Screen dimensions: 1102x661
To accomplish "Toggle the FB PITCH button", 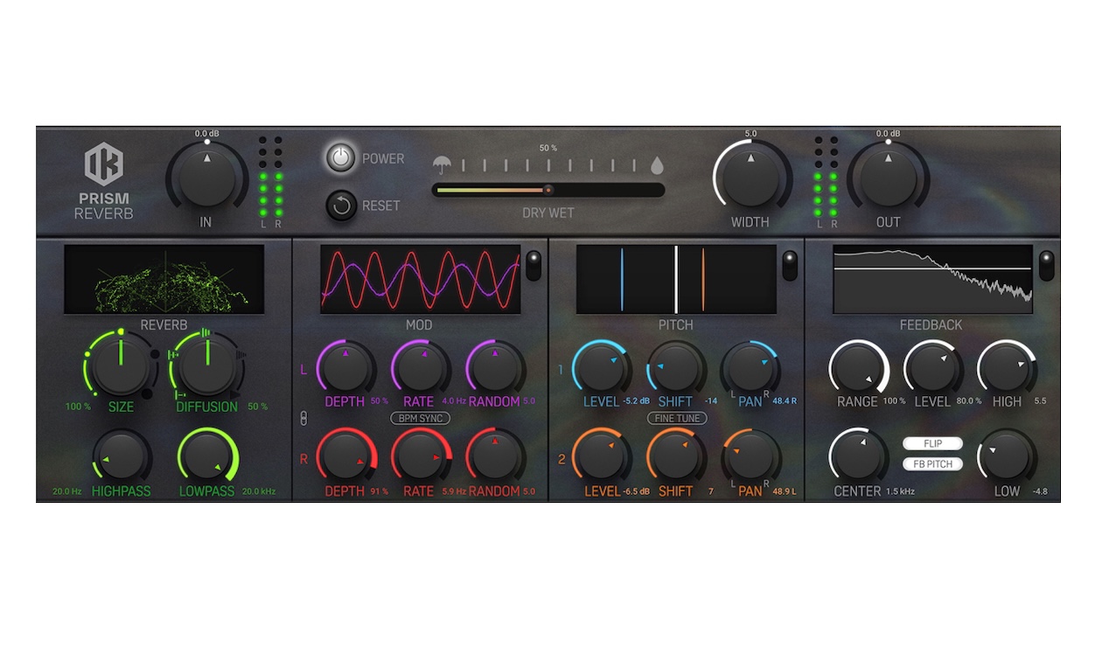I will pyautogui.click(x=932, y=463).
